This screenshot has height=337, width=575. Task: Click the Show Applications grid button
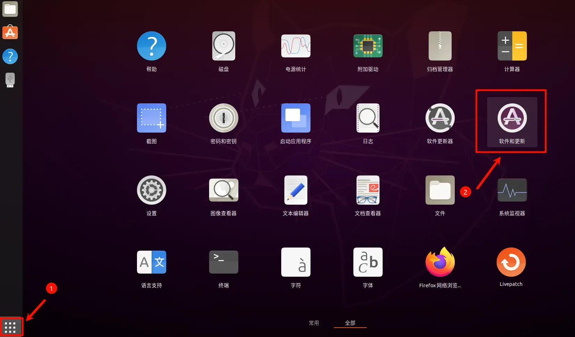[11, 327]
